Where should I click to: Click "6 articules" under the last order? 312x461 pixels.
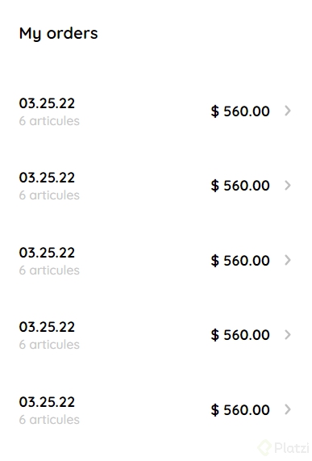pyautogui.click(x=49, y=420)
